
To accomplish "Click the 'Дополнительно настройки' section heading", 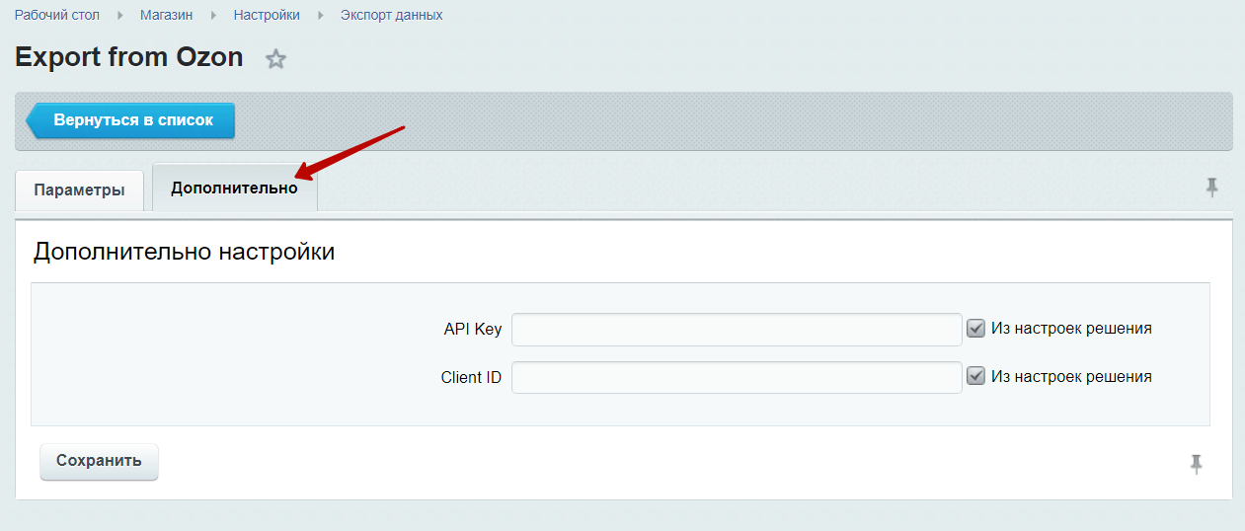I will coord(185,252).
